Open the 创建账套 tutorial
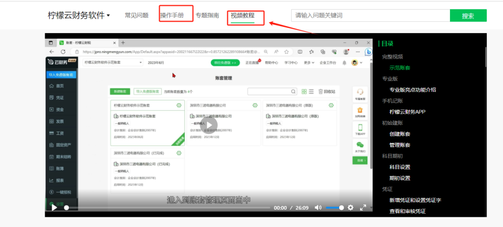This screenshot has height=227, width=503. 400,134
